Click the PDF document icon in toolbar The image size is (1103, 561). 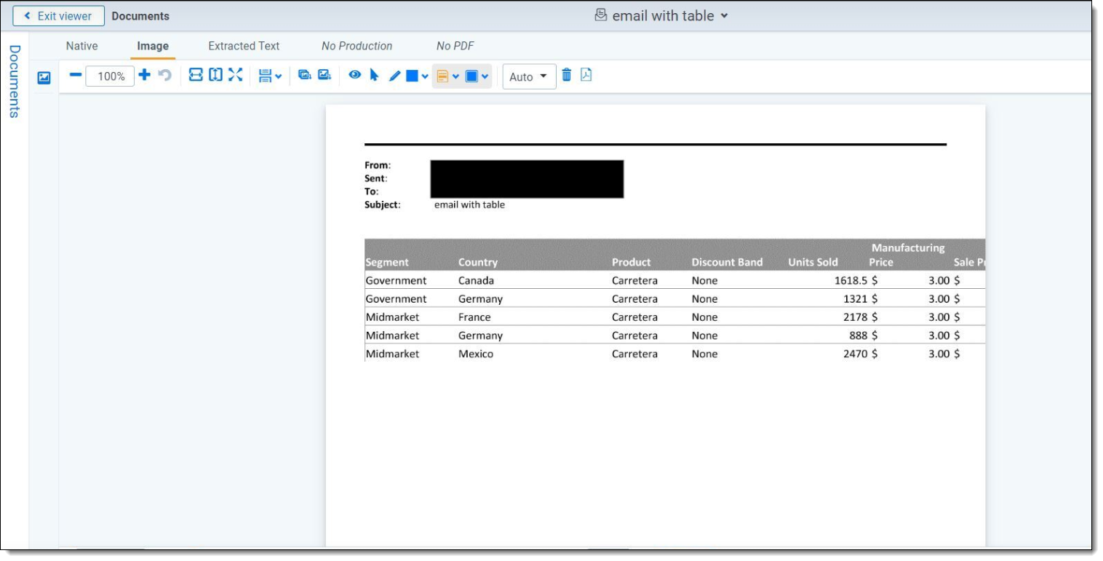(586, 75)
